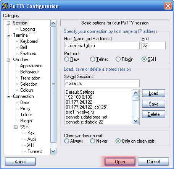The height and width of the screenshot is (169, 174).
Task: Open the Auth settings under SSH
Action: [x=32, y=139]
